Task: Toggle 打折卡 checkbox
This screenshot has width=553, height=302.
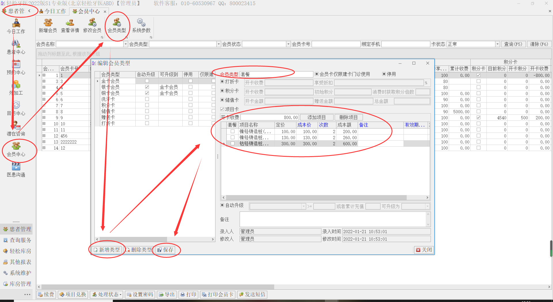Action: (x=222, y=82)
